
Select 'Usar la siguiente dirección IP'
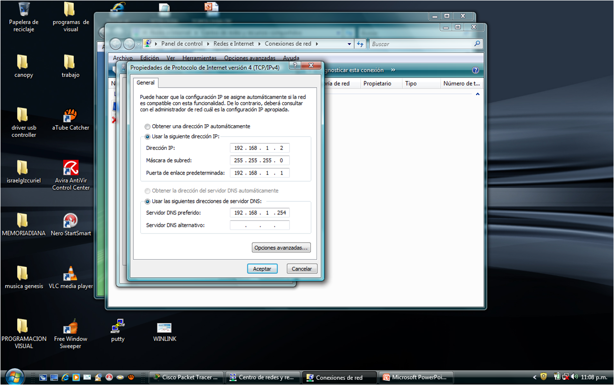pyautogui.click(x=147, y=136)
